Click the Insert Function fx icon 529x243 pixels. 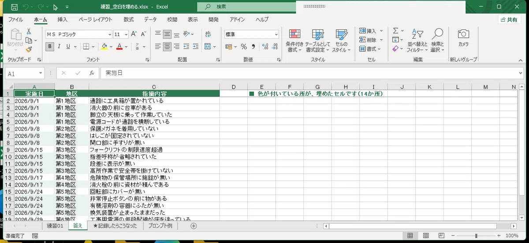pos(92,74)
